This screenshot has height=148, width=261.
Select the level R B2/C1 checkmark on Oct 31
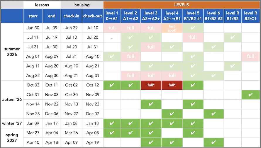click(x=250, y=95)
